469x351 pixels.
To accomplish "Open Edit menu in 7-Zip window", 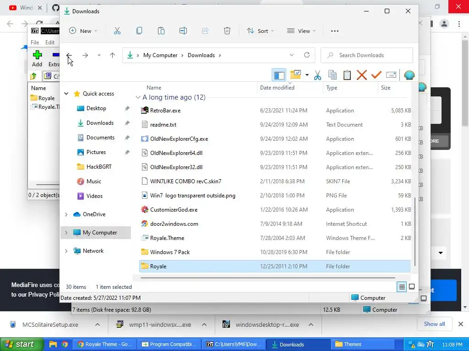I will 49,43.
